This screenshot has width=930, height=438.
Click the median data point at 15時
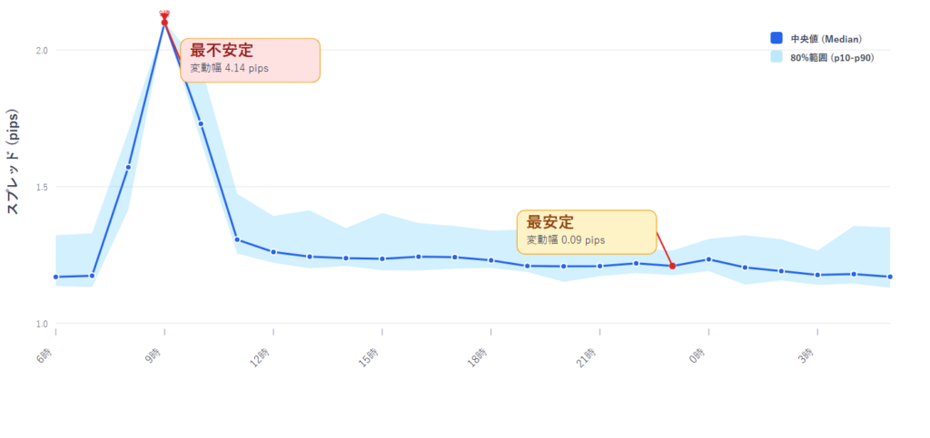tap(382, 258)
